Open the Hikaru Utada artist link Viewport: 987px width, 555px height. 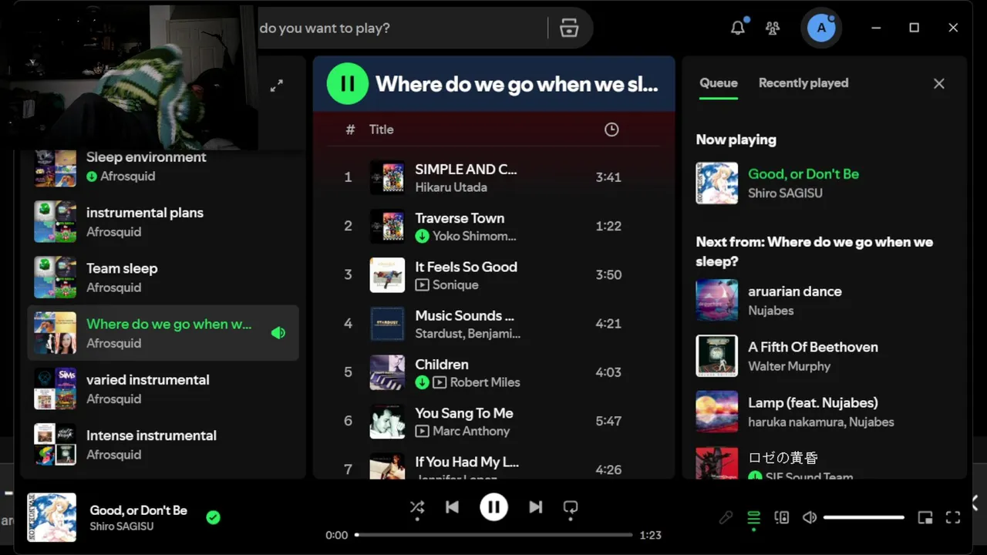(451, 187)
